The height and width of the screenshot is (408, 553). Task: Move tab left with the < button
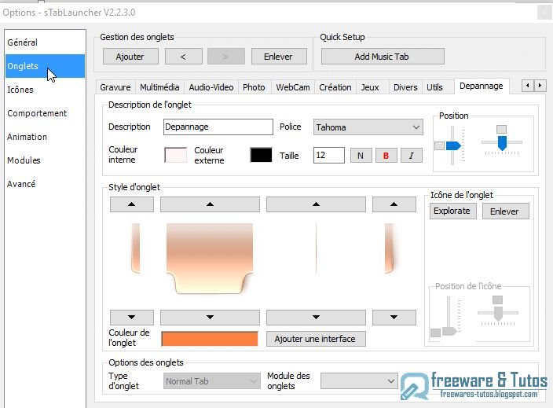pos(183,57)
